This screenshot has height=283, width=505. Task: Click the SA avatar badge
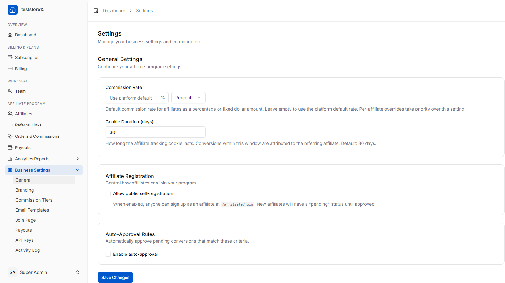click(13, 272)
